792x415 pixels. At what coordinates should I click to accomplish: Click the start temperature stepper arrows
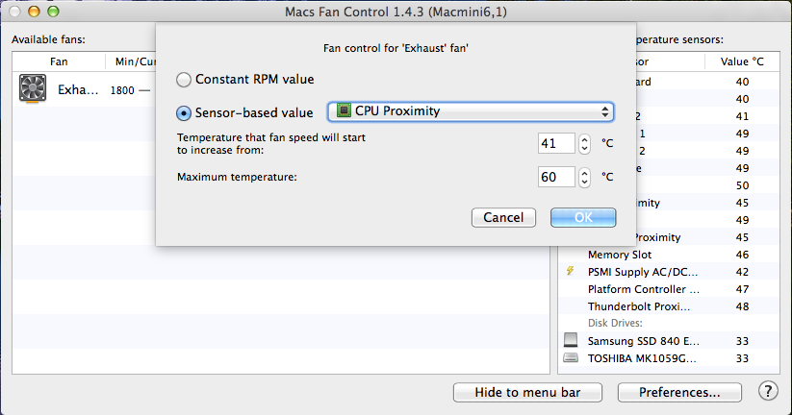(x=584, y=144)
